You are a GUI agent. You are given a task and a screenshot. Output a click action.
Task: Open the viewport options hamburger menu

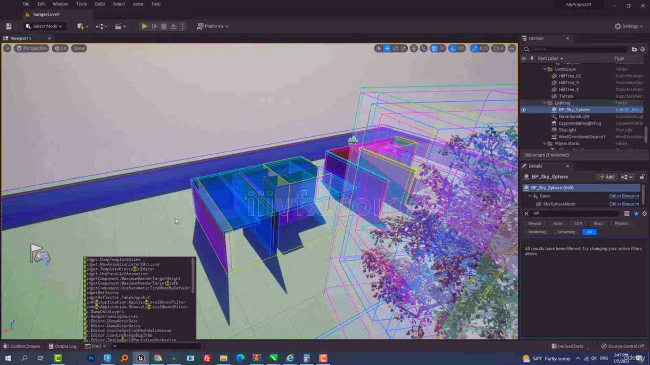click(x=7, y=48)
